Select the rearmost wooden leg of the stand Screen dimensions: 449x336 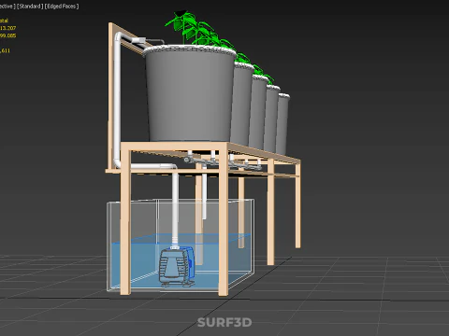coord(297,205)
